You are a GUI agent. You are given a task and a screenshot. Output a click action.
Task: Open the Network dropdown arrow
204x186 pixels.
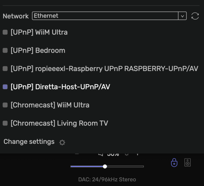(x=182, y=16)
